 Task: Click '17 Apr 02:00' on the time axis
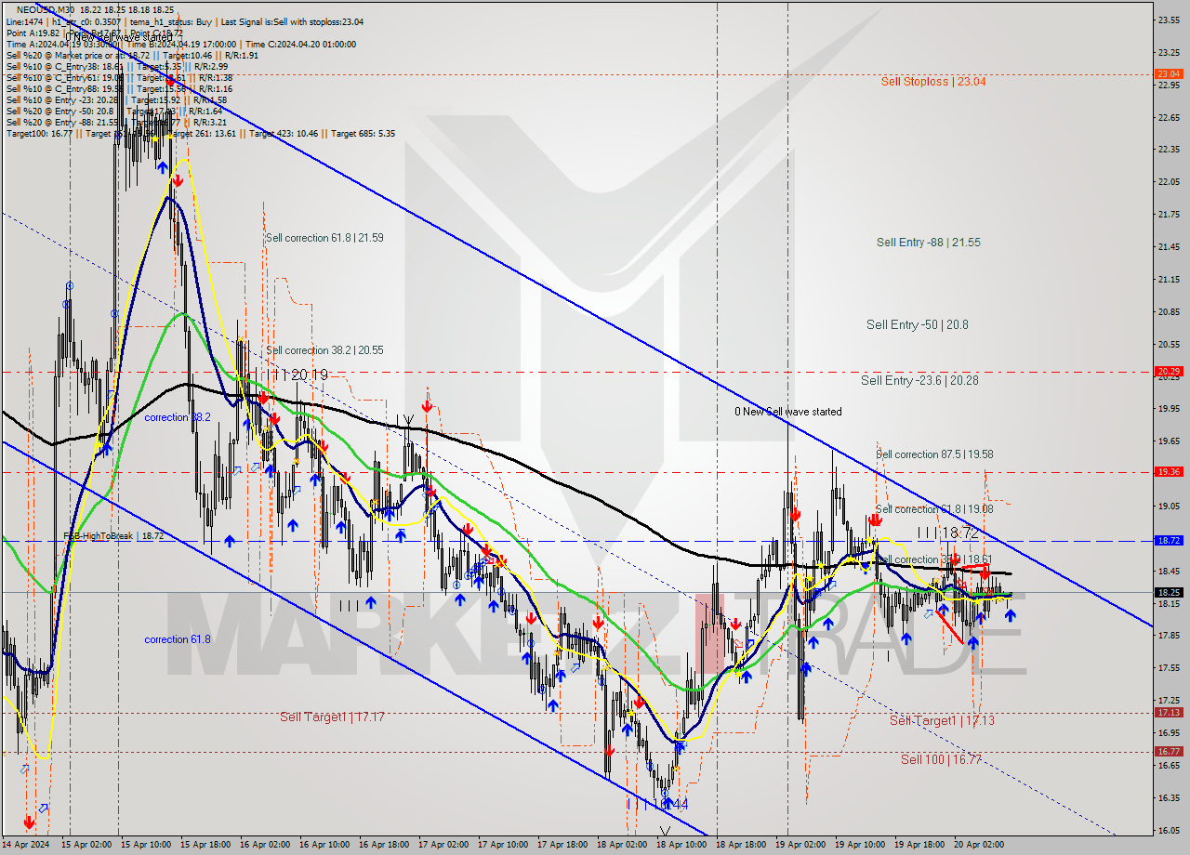click(443, 845)
